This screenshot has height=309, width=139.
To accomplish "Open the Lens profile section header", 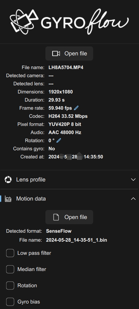I will click(69, 180).
